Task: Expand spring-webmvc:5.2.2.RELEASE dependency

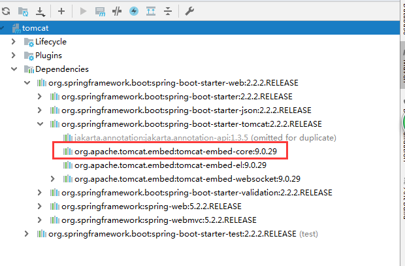Action: (x=39, y=220)
